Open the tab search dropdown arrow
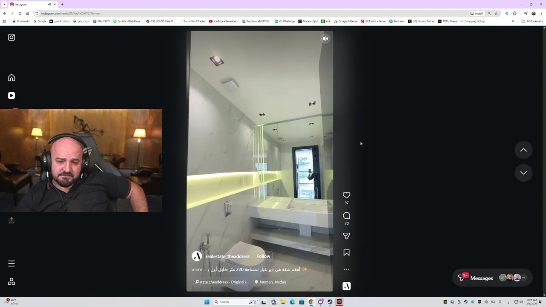Viewport: 546px width, 307px height. [x=4, y=4]
